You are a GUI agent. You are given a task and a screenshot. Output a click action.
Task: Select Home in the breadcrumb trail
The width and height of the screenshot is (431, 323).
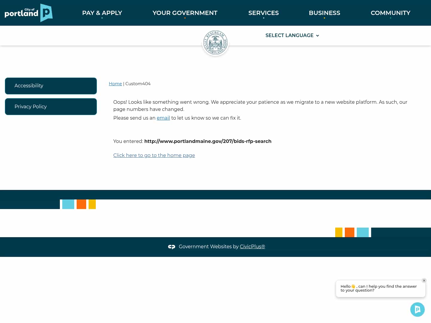tap(115, 84)
